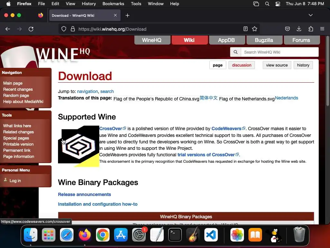This screenshot has width=330, height=248.
Task: Open Installation and configuration how-to link
Action: tap(98, 204)
